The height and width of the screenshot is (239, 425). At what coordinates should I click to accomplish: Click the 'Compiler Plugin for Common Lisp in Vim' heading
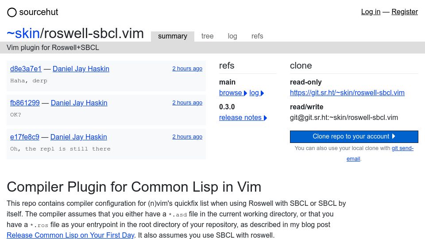click(x=134, y=187)
